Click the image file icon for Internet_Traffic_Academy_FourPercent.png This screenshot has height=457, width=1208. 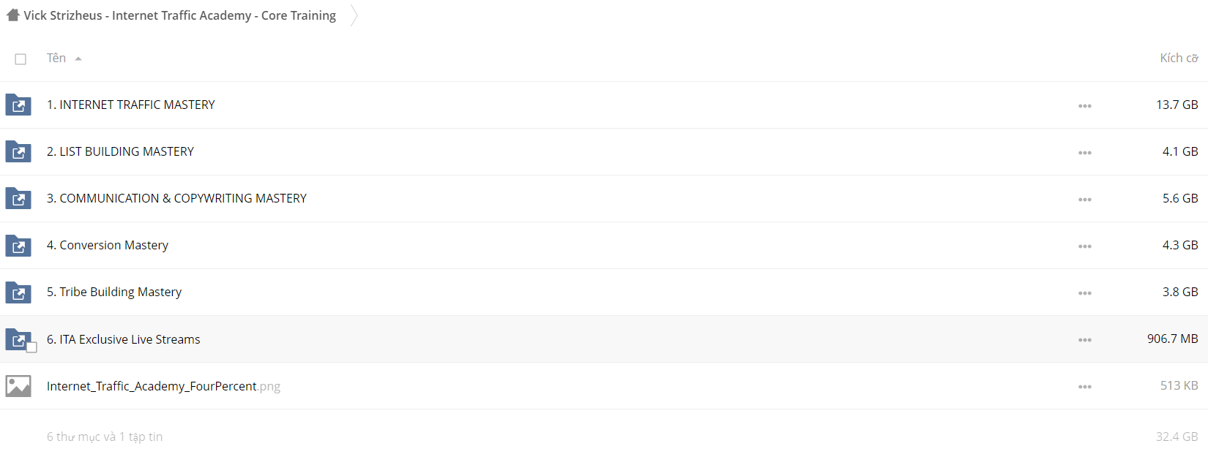pyautogui.click(x=18, y=386)
